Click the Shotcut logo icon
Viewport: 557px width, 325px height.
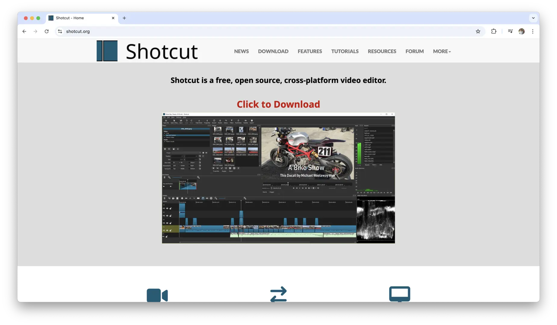tap(107, 51)
